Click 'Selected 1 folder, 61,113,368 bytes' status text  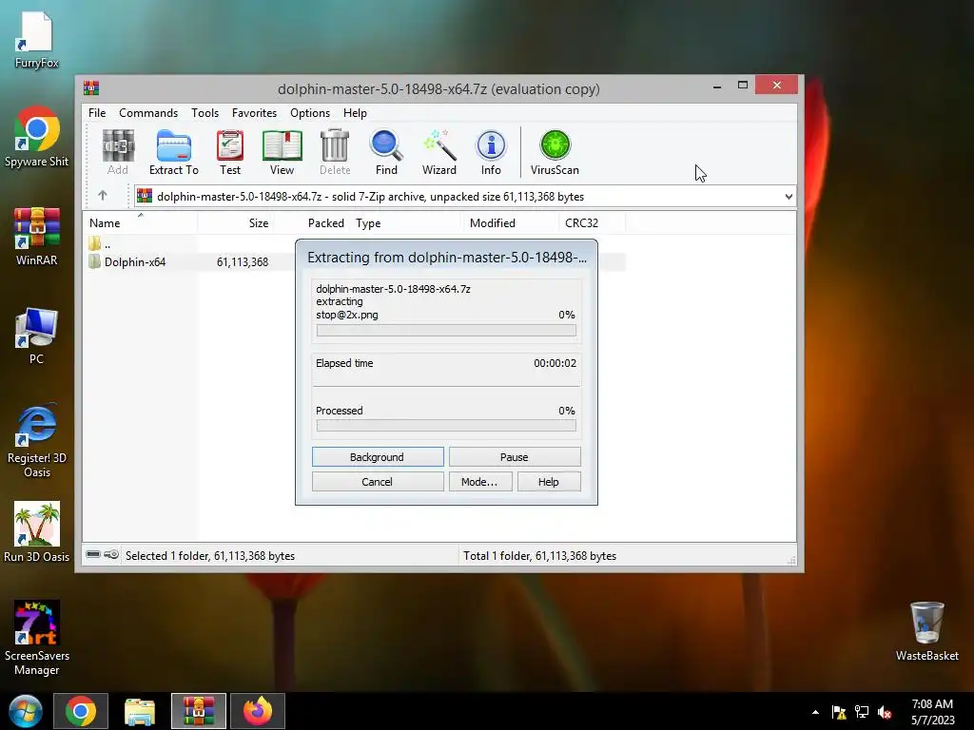pyautogui.click(x=210, y=555)
